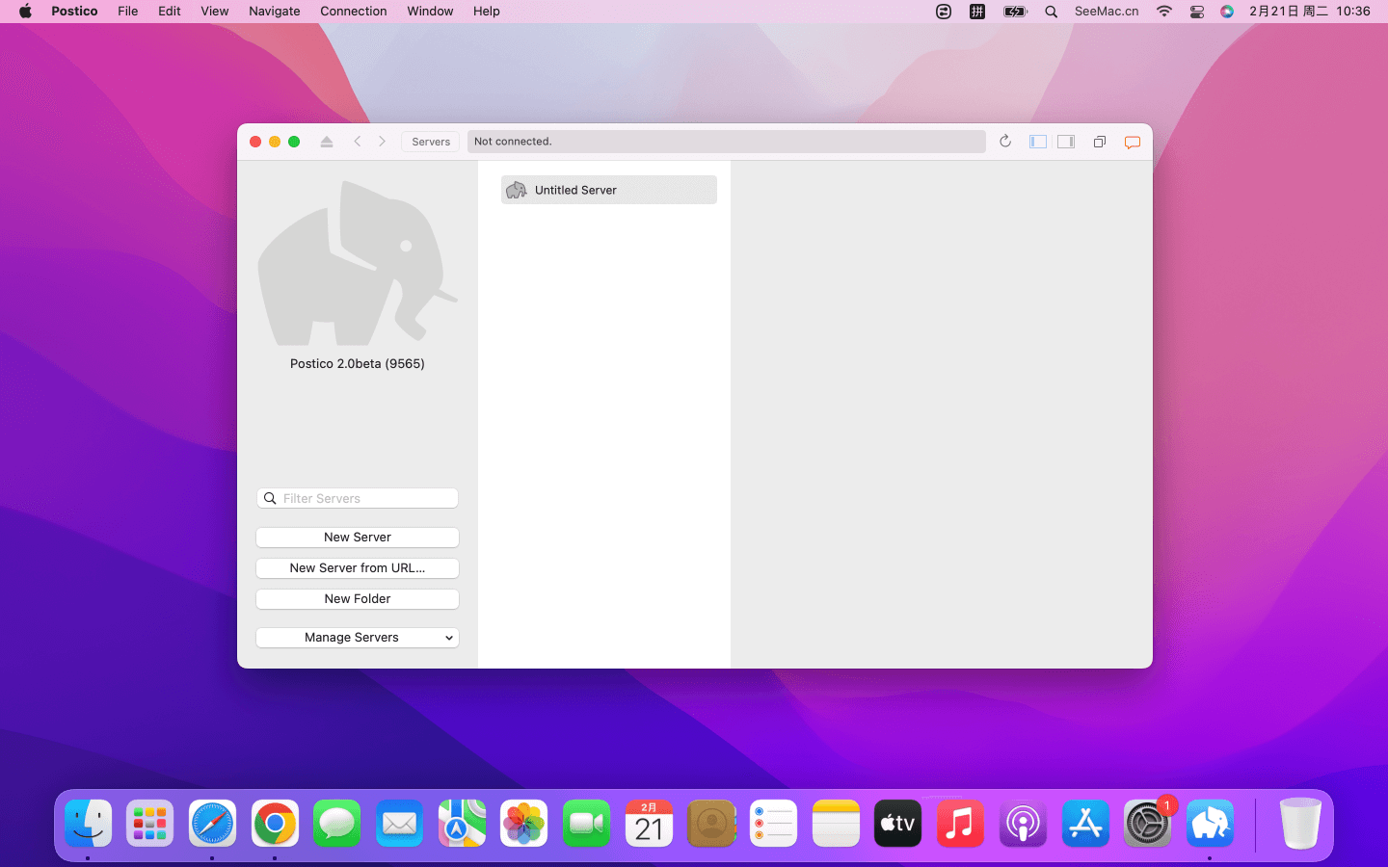1388x867 pixels.
Task: Click the battery status icon
Action: coord(1015,12)
